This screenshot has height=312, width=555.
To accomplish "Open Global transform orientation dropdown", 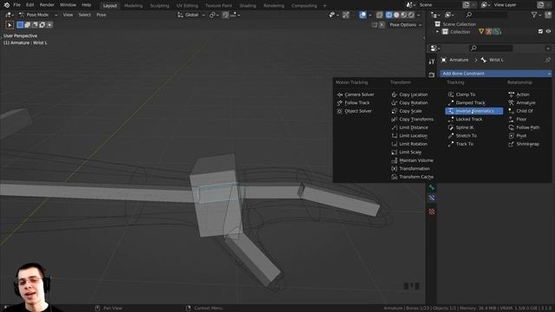I will pos(191,15).
